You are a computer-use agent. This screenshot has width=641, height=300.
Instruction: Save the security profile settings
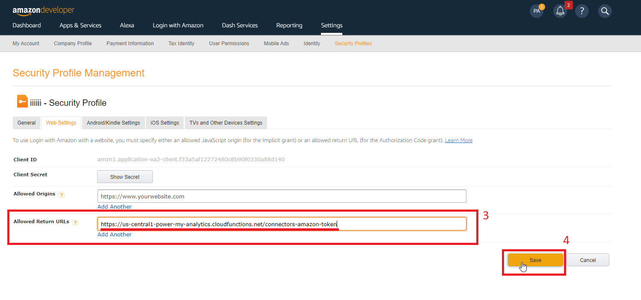[x=535, y=260]
